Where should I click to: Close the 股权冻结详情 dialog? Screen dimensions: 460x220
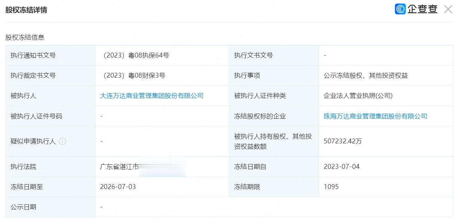[448, 9]
